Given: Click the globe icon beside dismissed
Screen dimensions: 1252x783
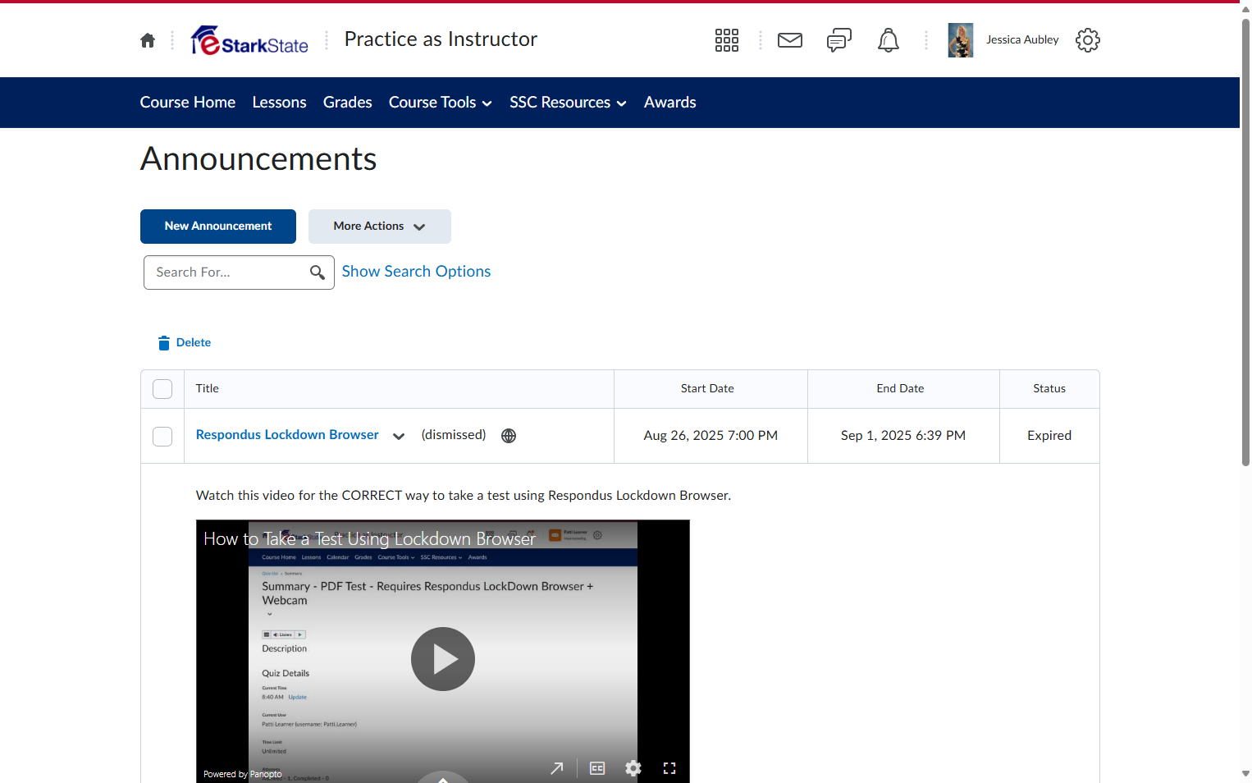Looking at the screenshot, I should pos(509,436).
